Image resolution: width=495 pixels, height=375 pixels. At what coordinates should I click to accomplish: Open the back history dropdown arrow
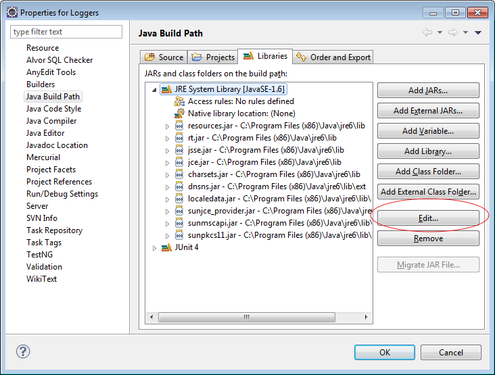pos(440,32)
